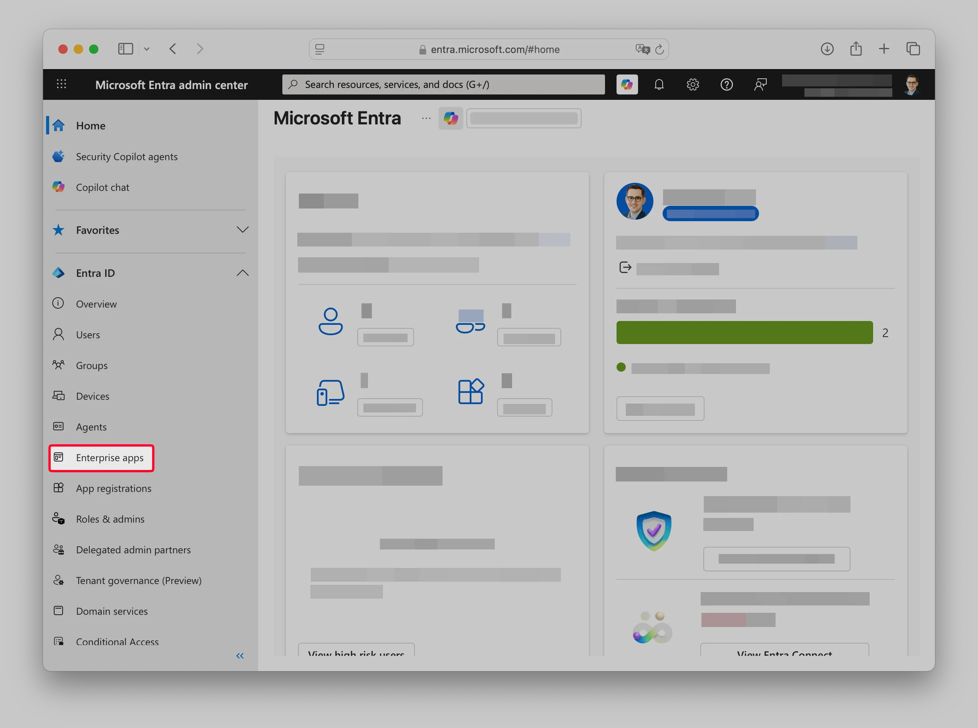Click the profile photo in the user card
Viewport: 978px width, 728px height.
[635, 201]
